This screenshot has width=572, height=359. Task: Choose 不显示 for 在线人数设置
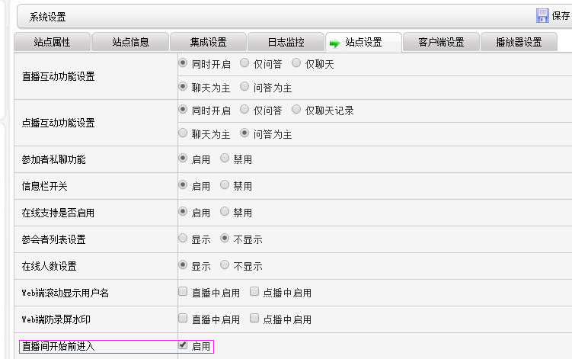point(225,265)
